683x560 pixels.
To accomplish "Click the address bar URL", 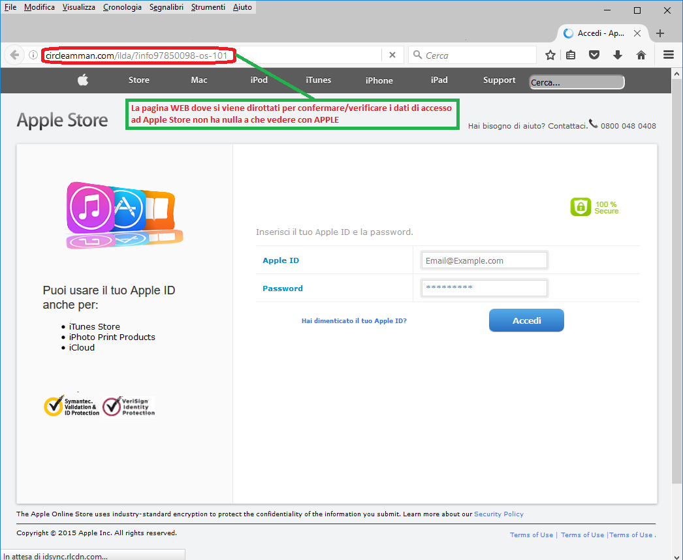I will 136,55.
